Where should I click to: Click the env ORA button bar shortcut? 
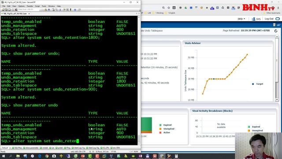[115, 148]
